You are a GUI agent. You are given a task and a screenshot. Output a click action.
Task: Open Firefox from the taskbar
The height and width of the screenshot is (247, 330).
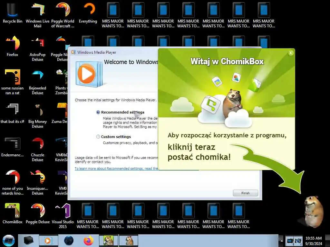click(x=89, y=241)
